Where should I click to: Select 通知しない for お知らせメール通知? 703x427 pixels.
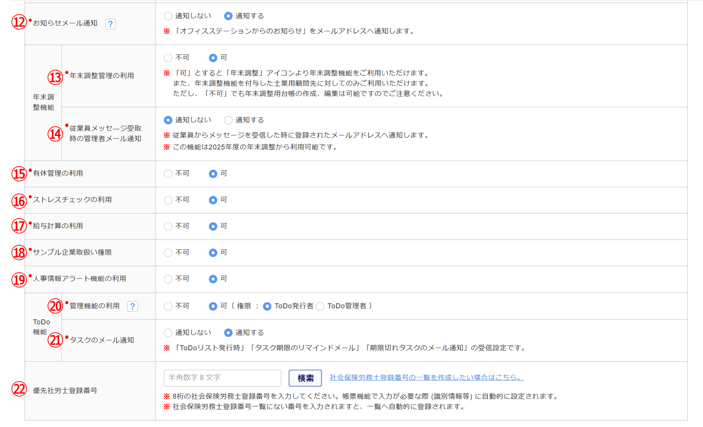[x=168, y=16]
